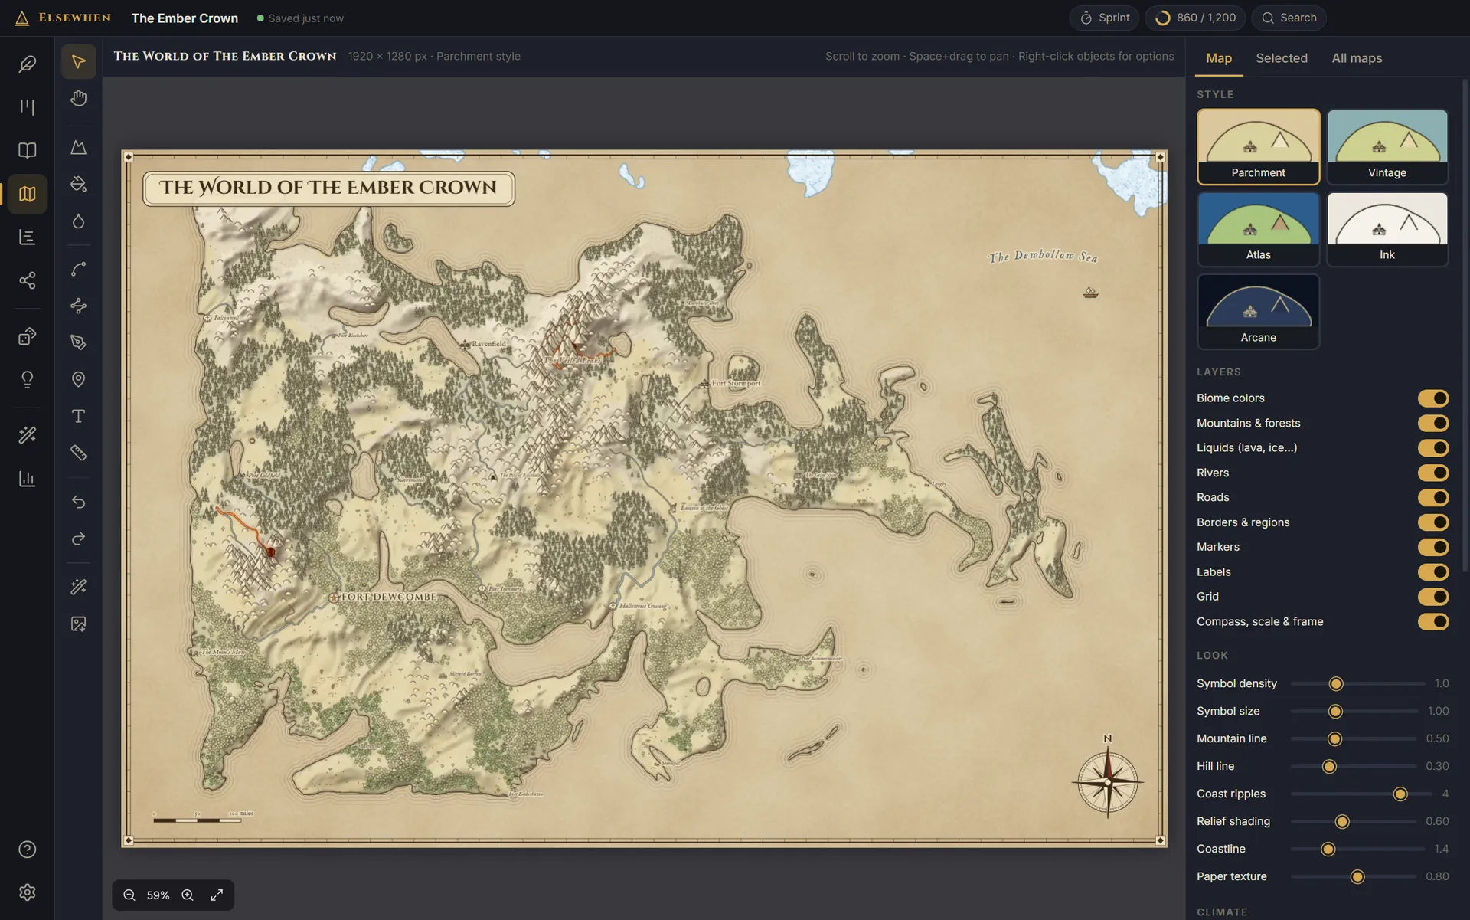Open the help question mark icon
Image resolution: width=1470 pixels, height=920 pixels.
click(28, 850)
